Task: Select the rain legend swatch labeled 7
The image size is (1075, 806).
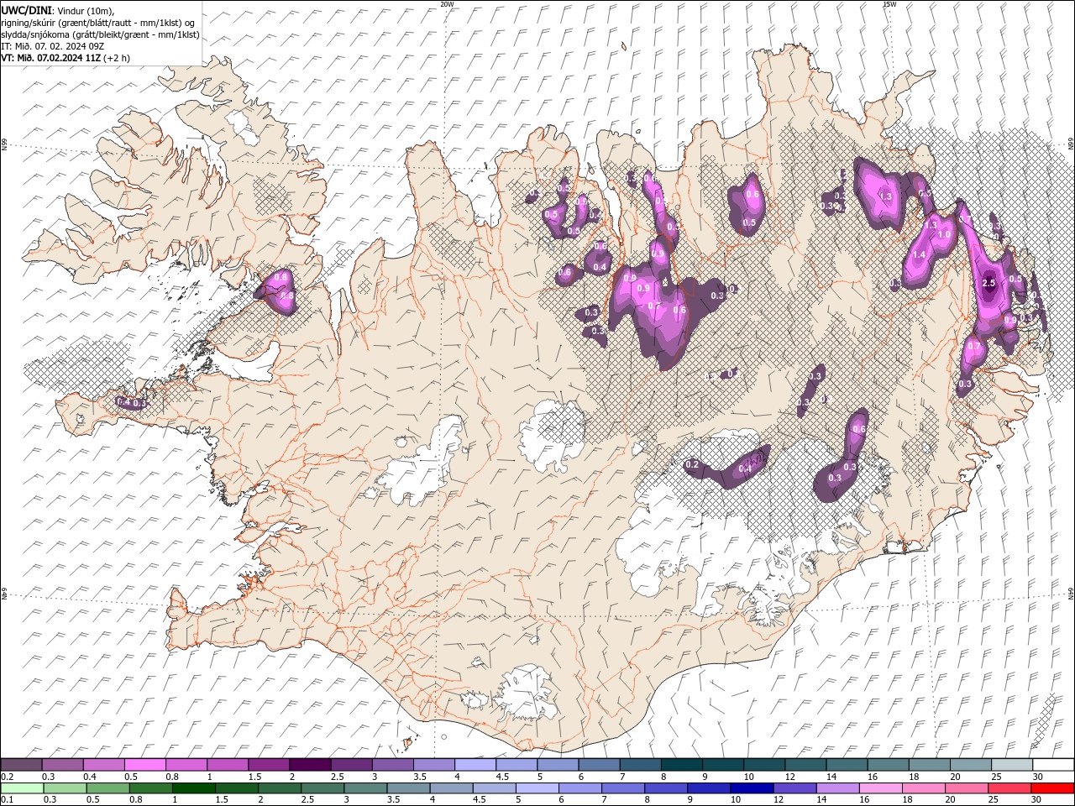Action: click(622, 788)
